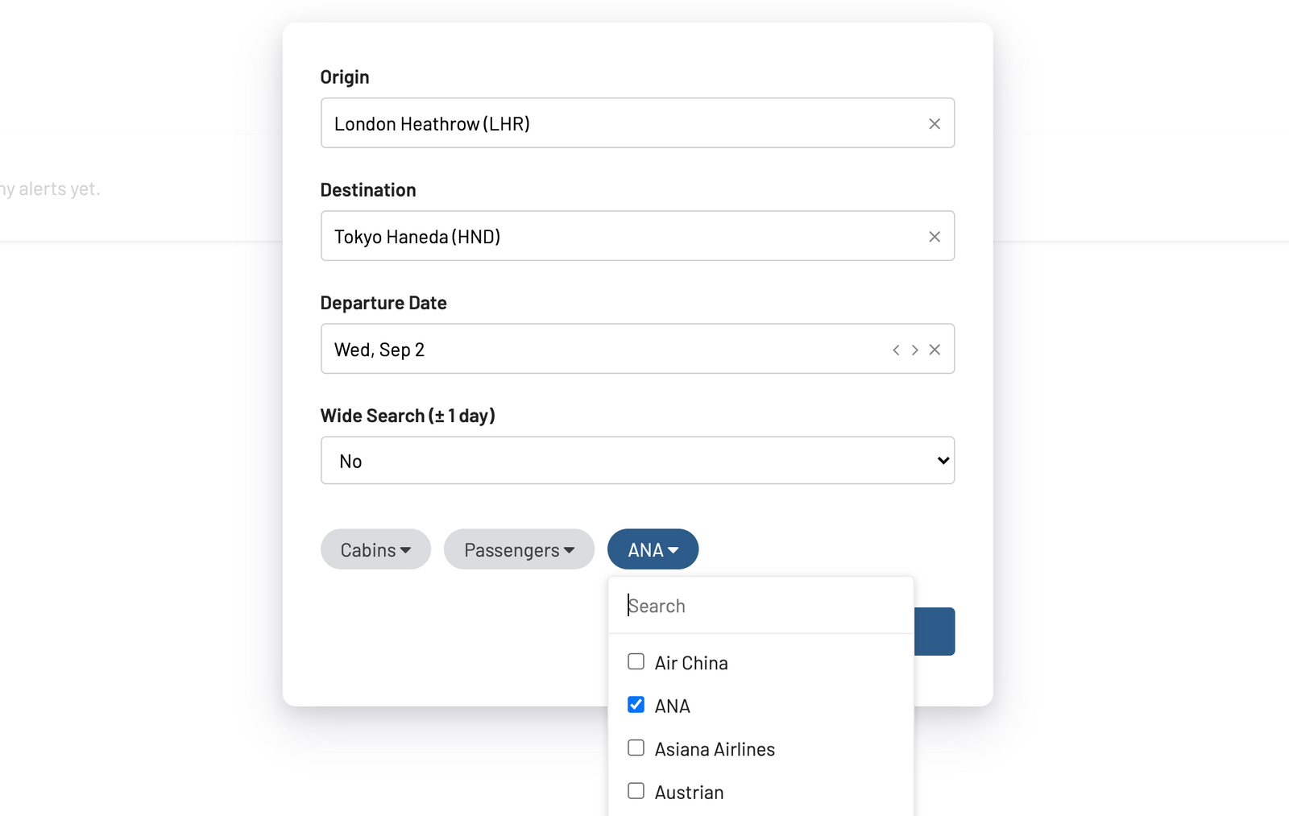Screen dimensions: 1289x816
Task: Click the airline Search input
Action: pos(761,606)
